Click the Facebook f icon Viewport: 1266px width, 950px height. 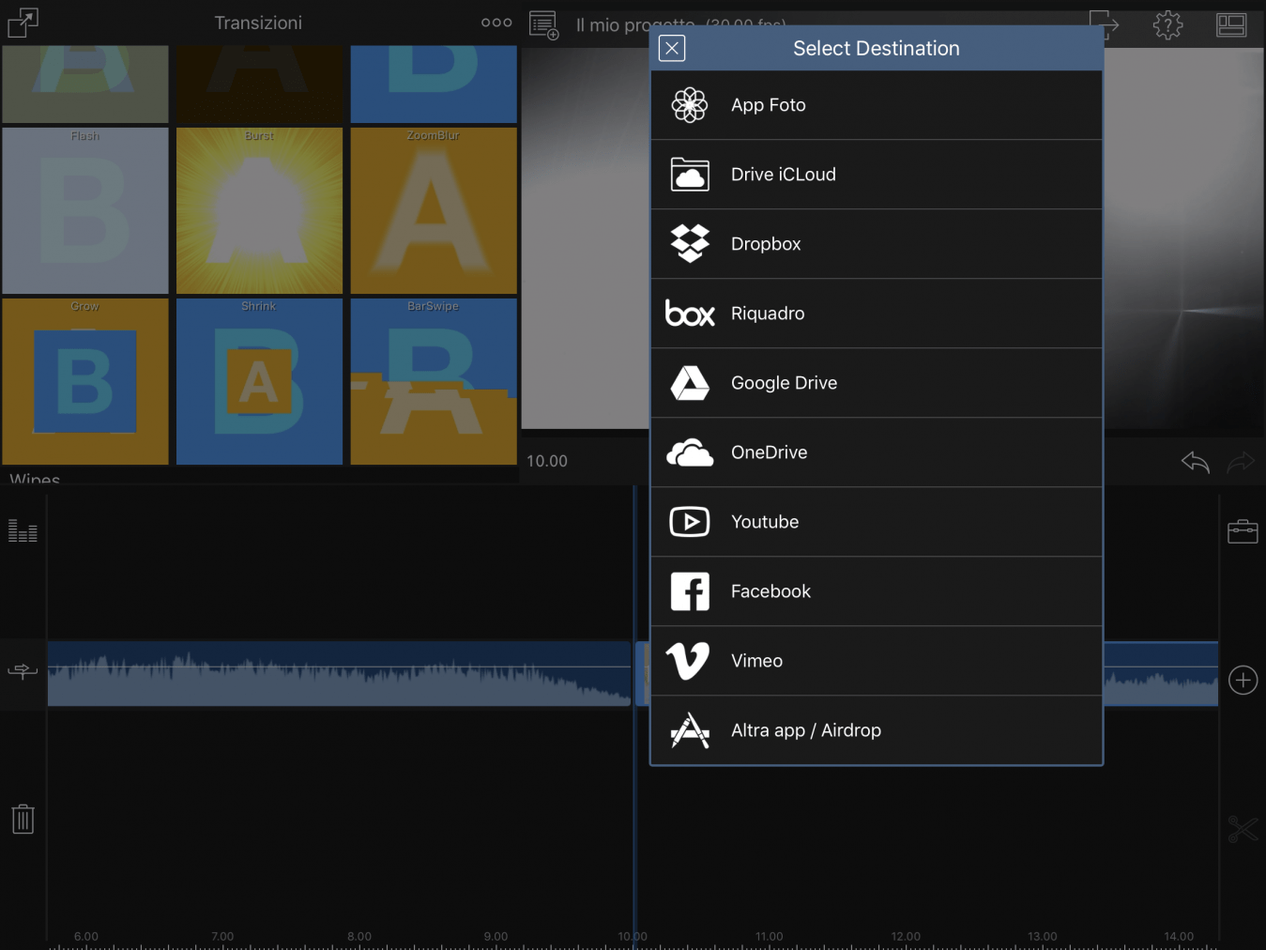690,591
